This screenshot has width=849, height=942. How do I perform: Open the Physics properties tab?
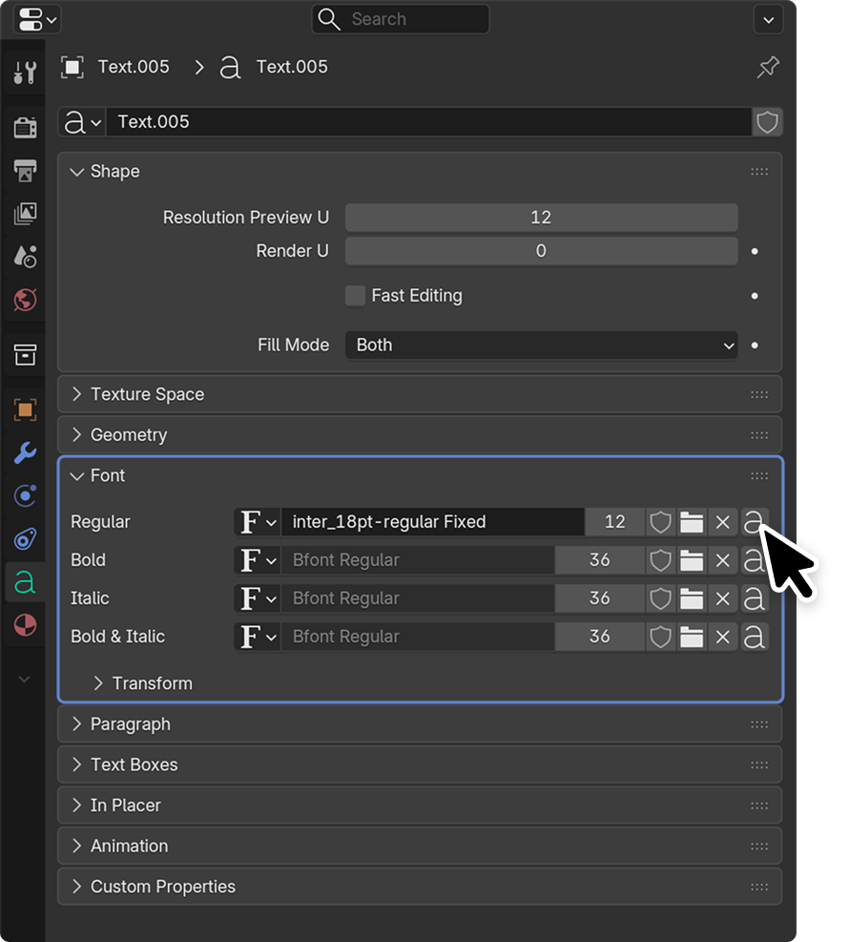click(25, 495)
